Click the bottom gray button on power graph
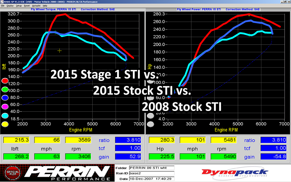The height and width of the screenshot is (182, 291). click(150, 124)
